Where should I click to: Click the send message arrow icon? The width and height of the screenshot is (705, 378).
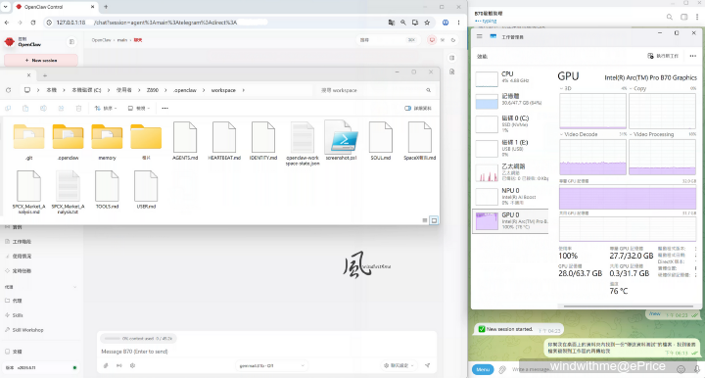(427, 365)
